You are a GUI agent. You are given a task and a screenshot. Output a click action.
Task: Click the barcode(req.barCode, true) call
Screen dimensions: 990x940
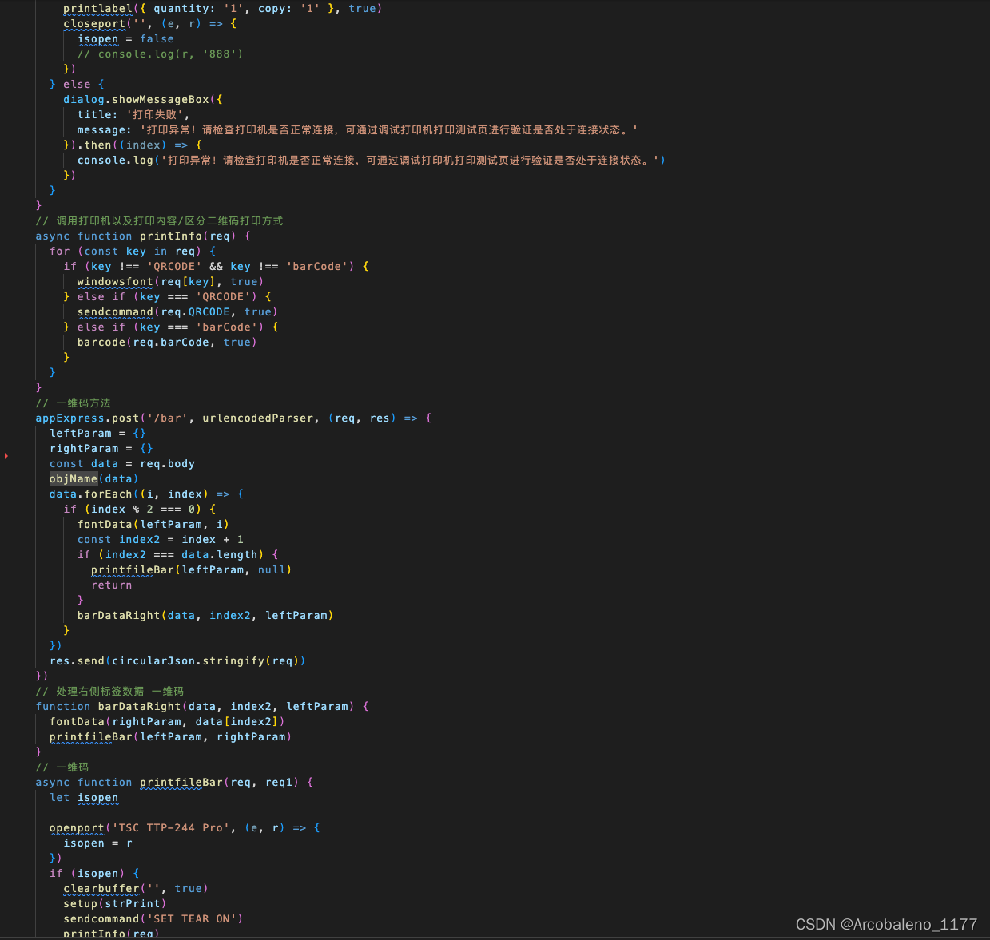pyautogui.click(x=167, y=342)
